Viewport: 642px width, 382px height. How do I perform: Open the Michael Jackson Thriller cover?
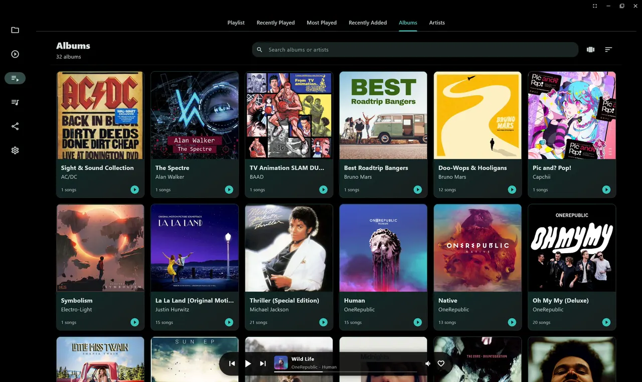pyautogui.click(x=289, y=248)
